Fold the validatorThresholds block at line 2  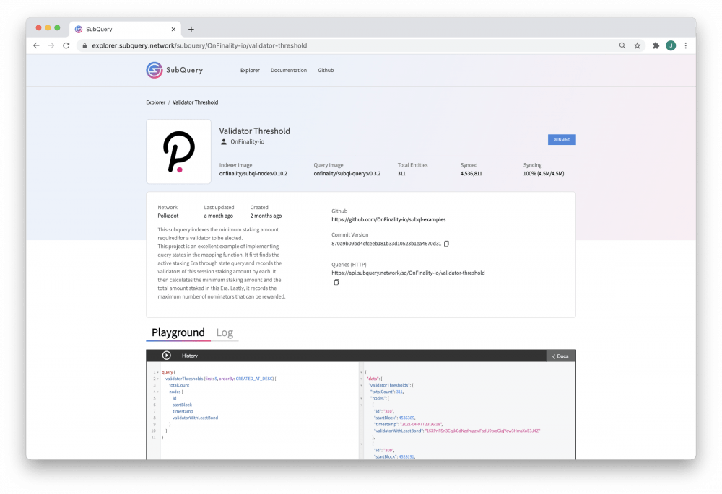[158, 379]
